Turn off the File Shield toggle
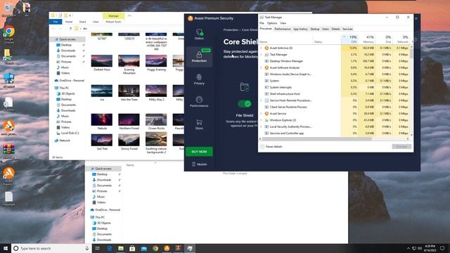The height and width of the screenshot is (253, 450). click(x=245, y=104)
